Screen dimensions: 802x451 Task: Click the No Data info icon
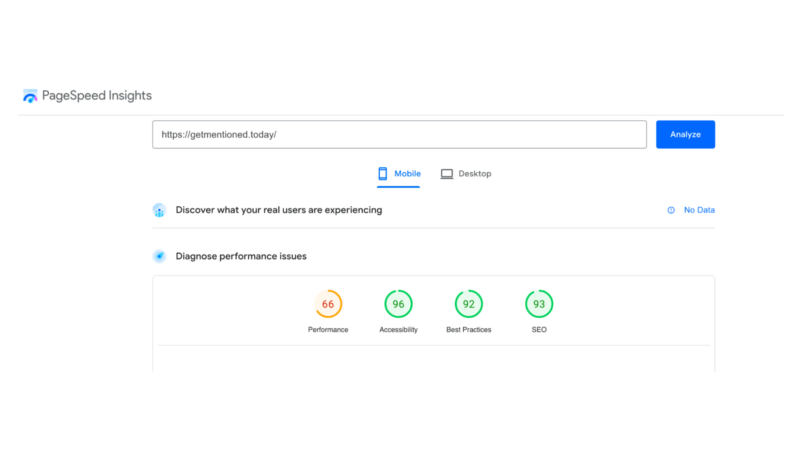point(671,210)
